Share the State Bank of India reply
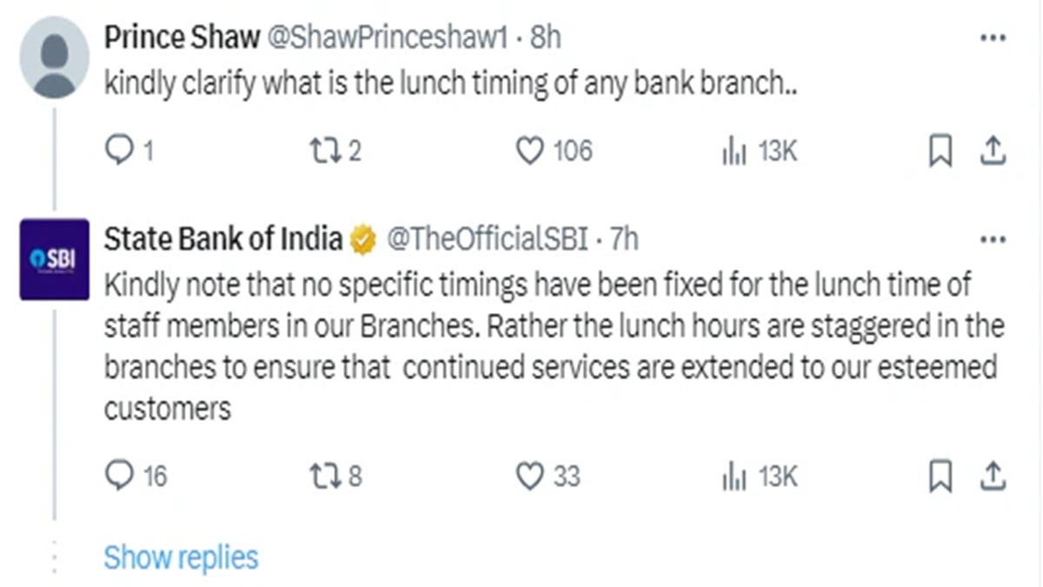 tap(992, 477)
